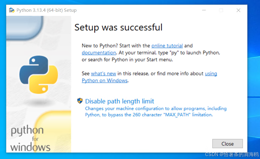Open using Python on Windows link
Image resolution: width=260 pixels, height=159 pixels.
[x=105, y=80]
